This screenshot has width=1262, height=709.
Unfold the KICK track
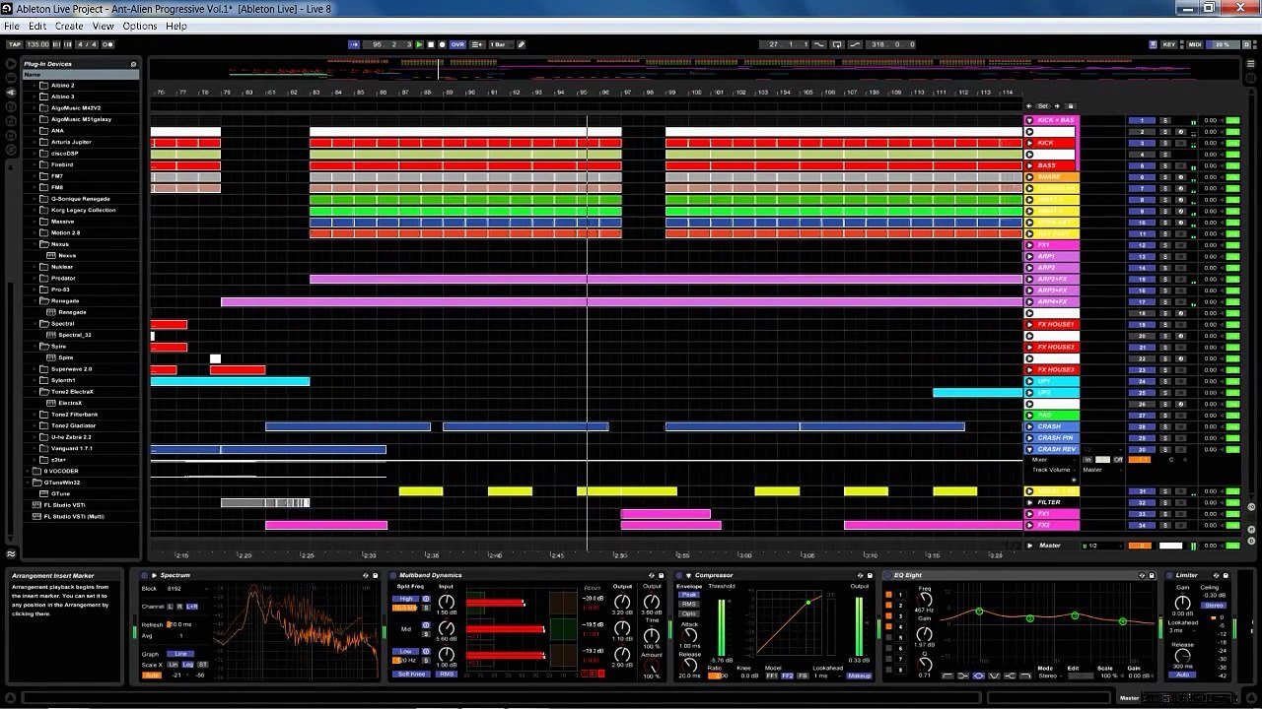pos(1030,143)
